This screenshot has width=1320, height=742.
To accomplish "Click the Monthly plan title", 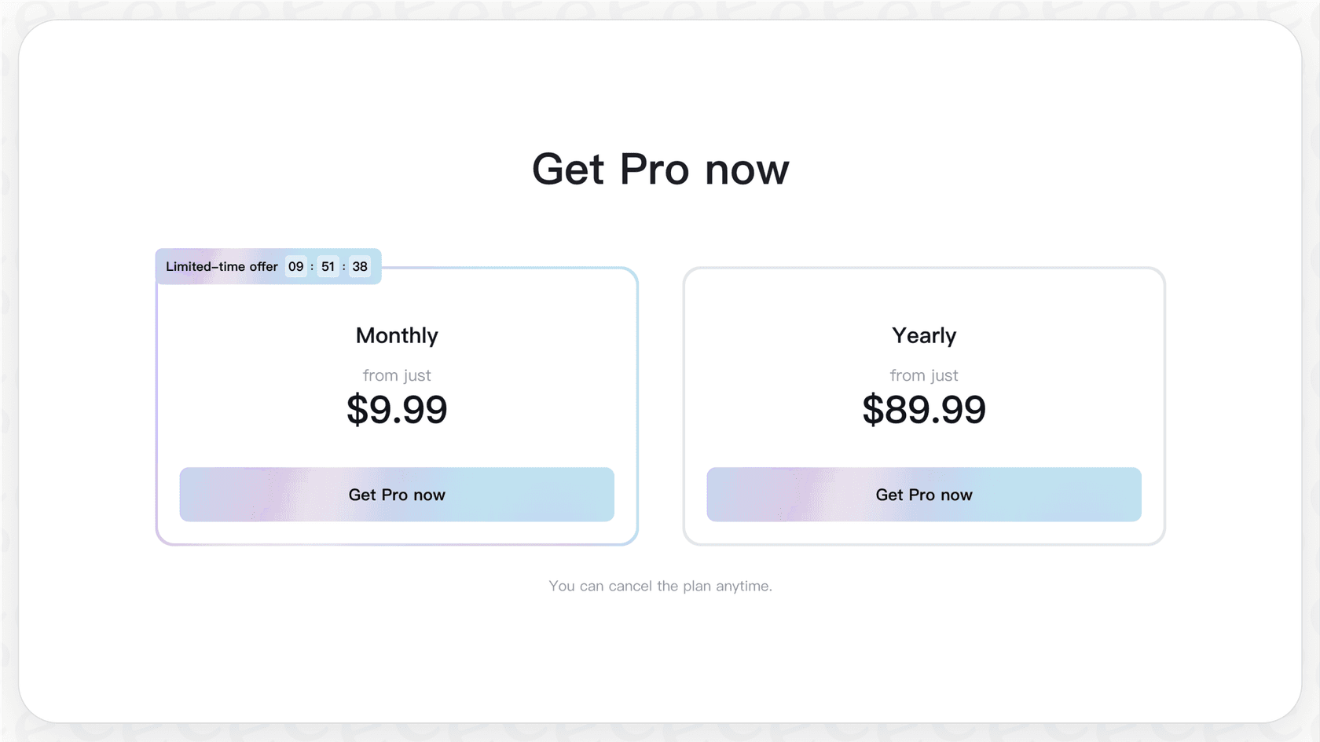I will pos(396,335).
